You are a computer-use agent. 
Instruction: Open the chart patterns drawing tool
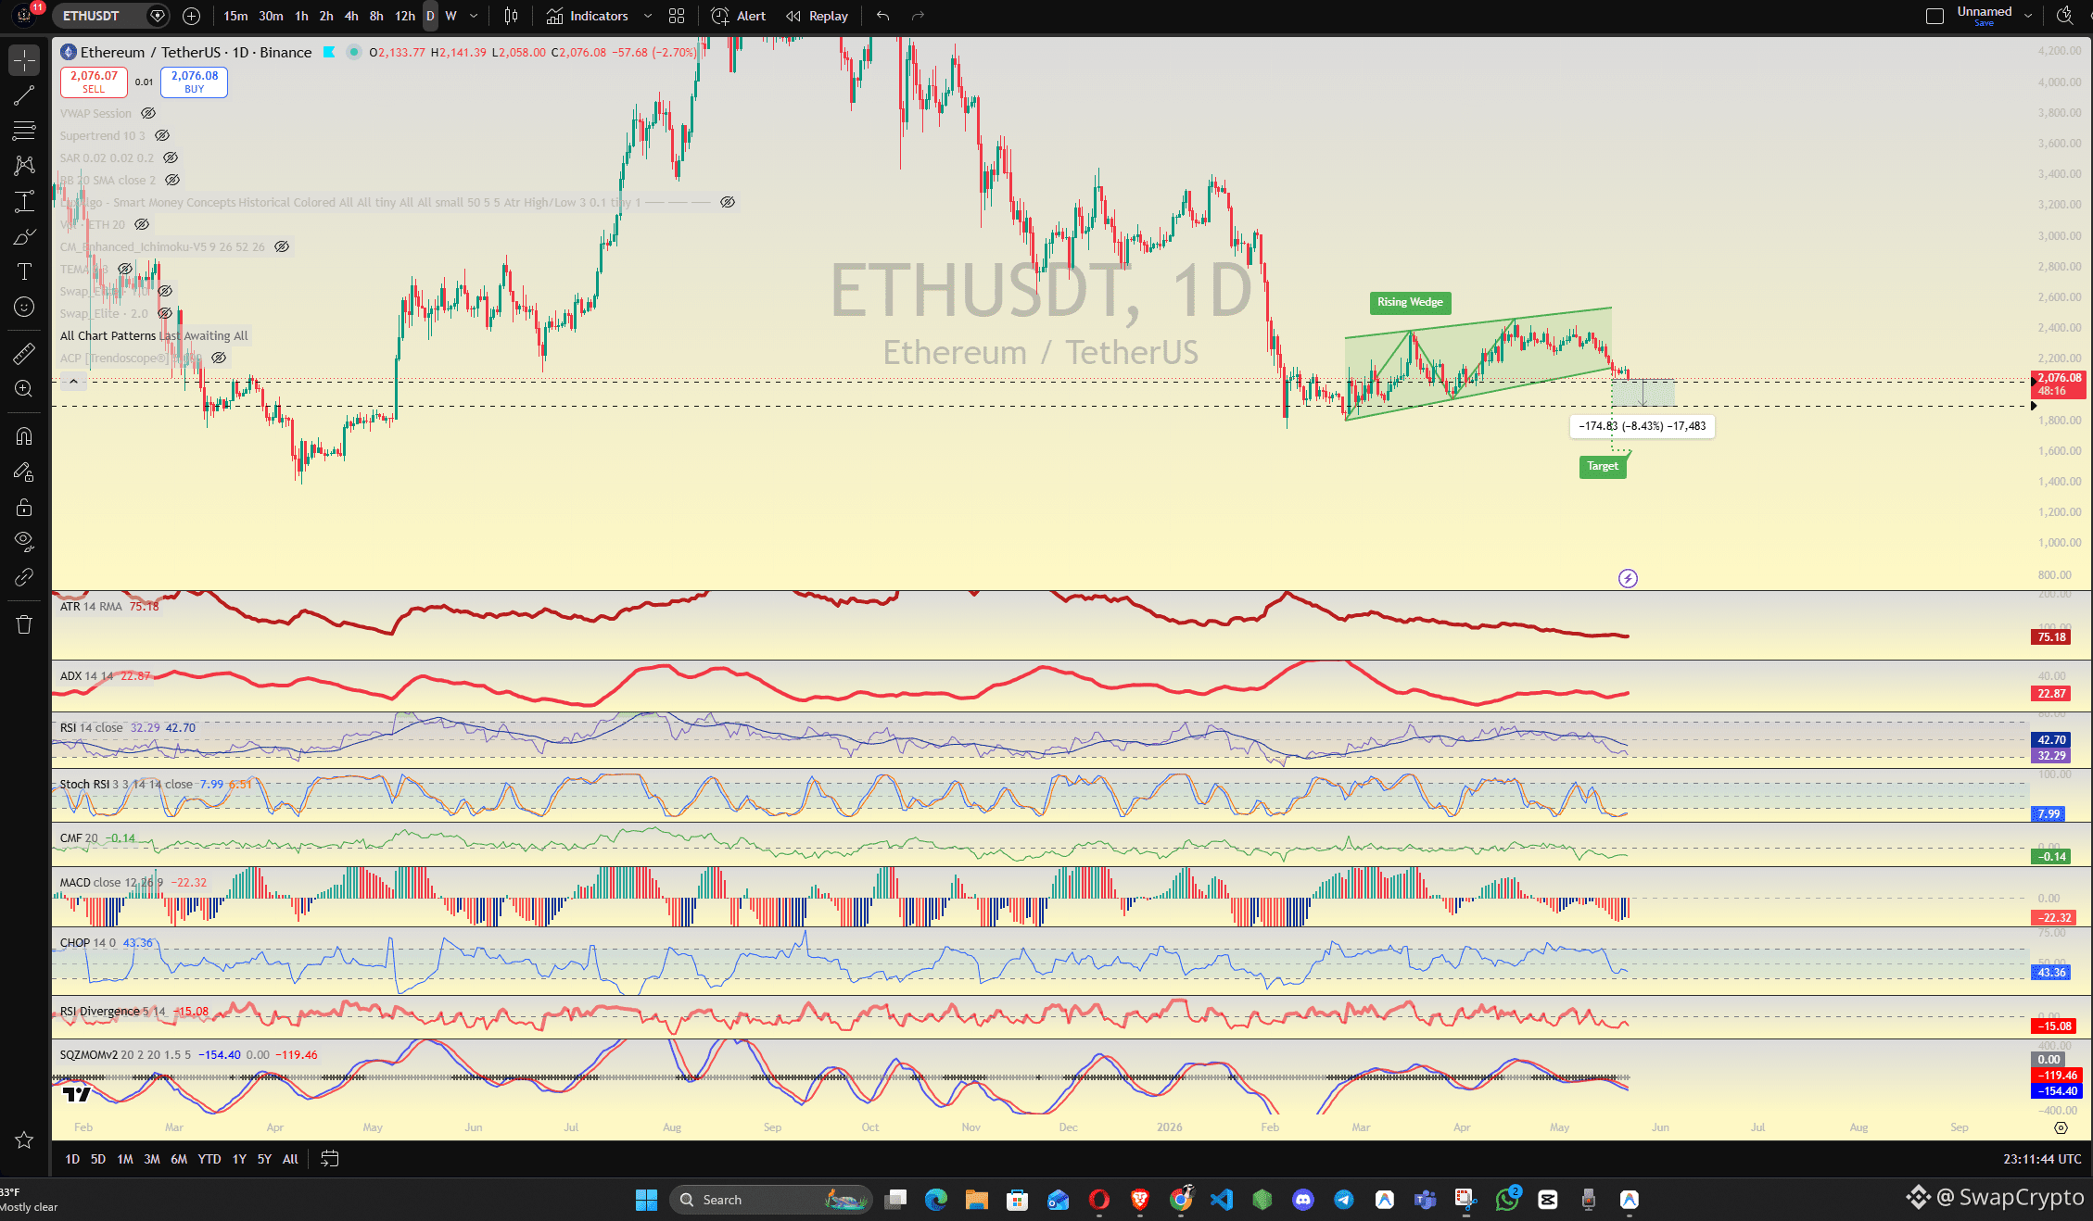point(24,166)
